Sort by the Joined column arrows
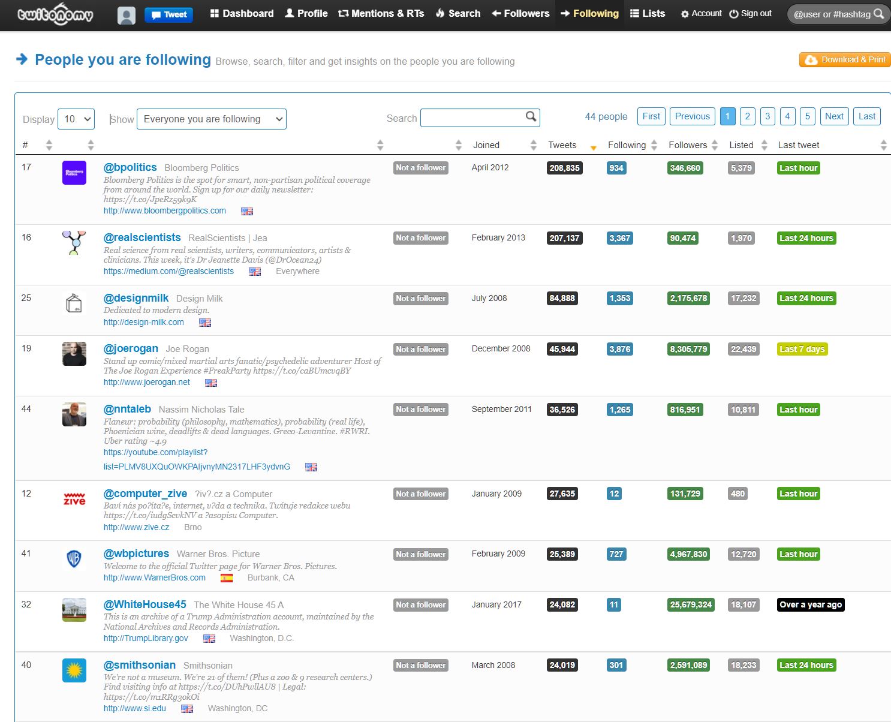The image size is (891, 722). 533,145
